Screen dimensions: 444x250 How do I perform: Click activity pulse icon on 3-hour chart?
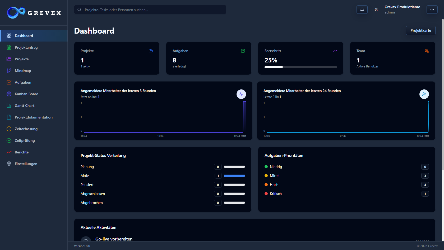click(x=241, y=94)
